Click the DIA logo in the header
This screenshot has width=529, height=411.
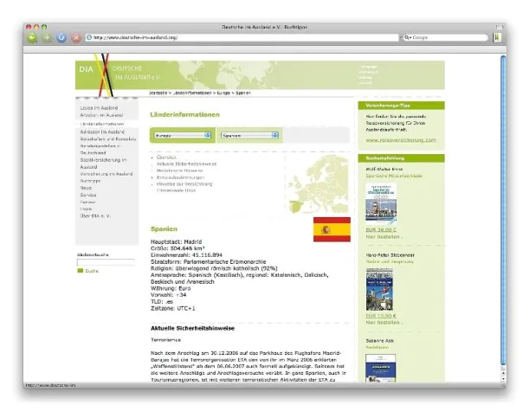[x=86, y=69]
